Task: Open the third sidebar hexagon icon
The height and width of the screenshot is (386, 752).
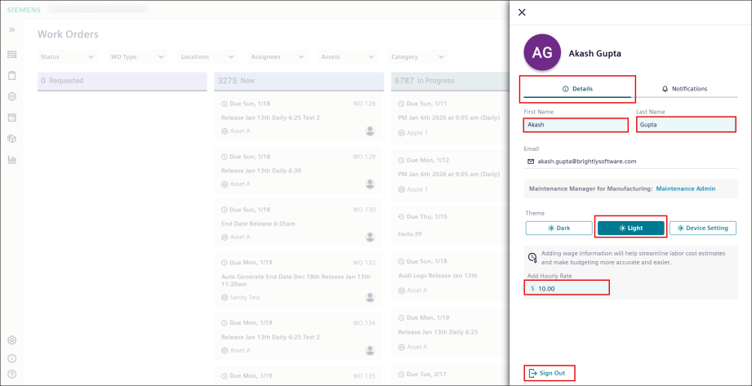Action: (12, 96)
